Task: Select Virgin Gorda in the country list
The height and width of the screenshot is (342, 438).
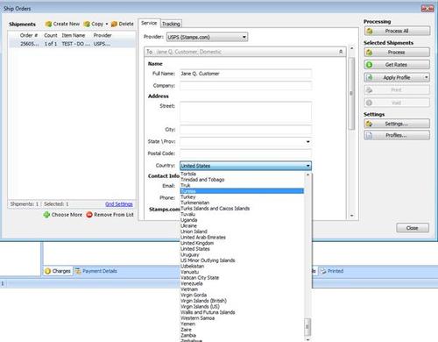Action: [242, 295]
